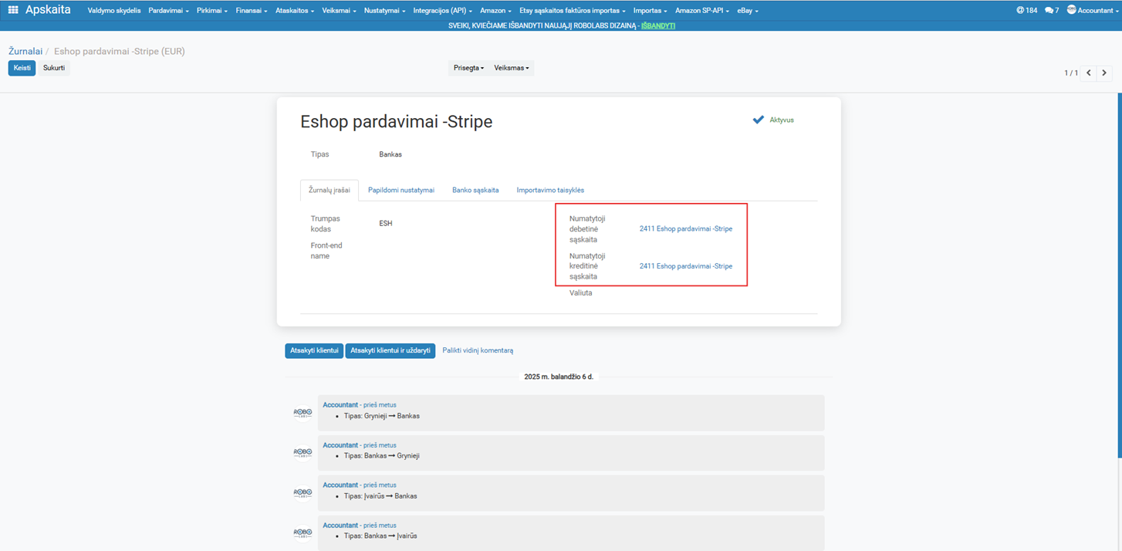Click Robo avatar beside Bankas → Įvairūs entry
The height and width of the screenshot is (551, 1122).
(302, 532)
